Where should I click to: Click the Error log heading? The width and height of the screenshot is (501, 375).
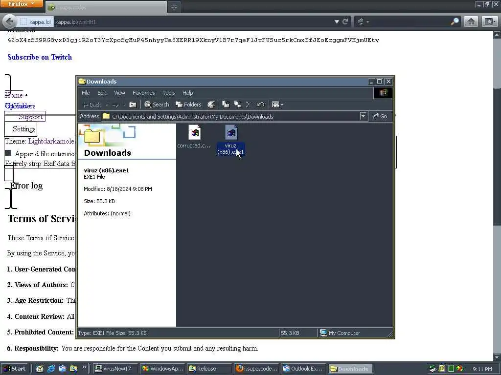point(26,186)
